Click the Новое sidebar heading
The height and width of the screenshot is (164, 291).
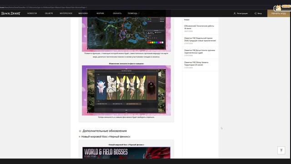coord(187,20)
